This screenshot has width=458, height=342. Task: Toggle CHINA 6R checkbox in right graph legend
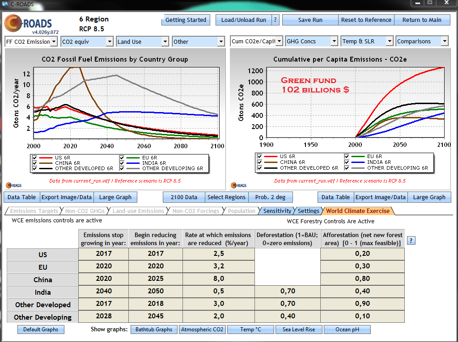(x=259, y=162)
